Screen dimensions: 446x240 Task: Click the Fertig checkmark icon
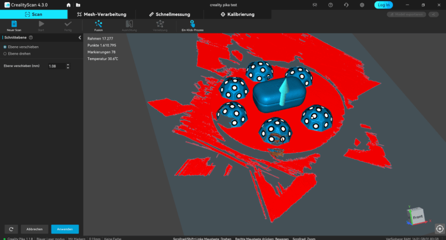(x=68, y=24)
